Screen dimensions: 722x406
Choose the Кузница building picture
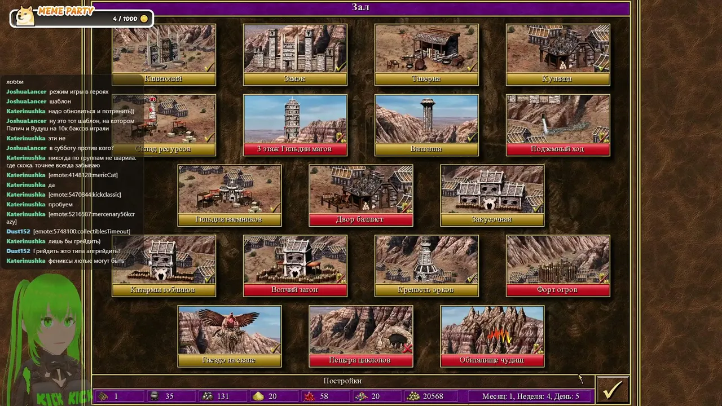tap(558, 48)
